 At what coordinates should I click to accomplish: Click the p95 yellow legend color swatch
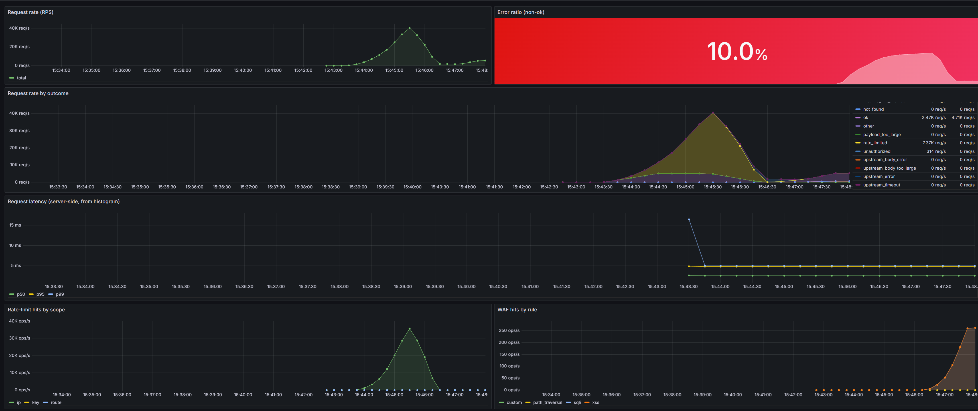pyautogui.click(x=31, y=294)
